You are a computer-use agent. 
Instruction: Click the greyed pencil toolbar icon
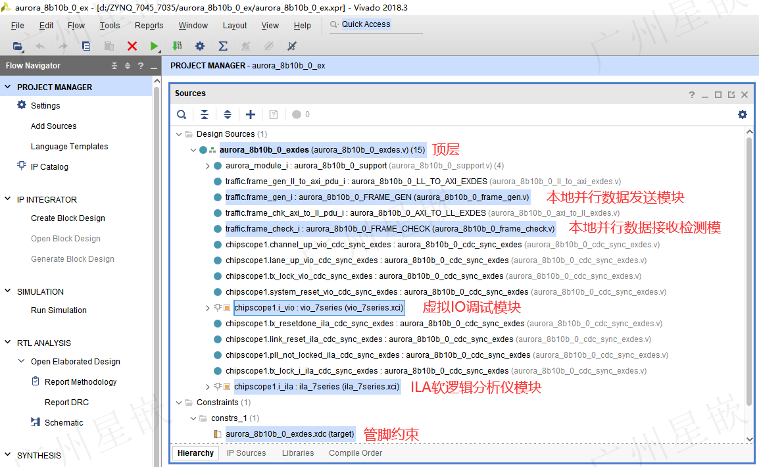[x=268, y=46]
